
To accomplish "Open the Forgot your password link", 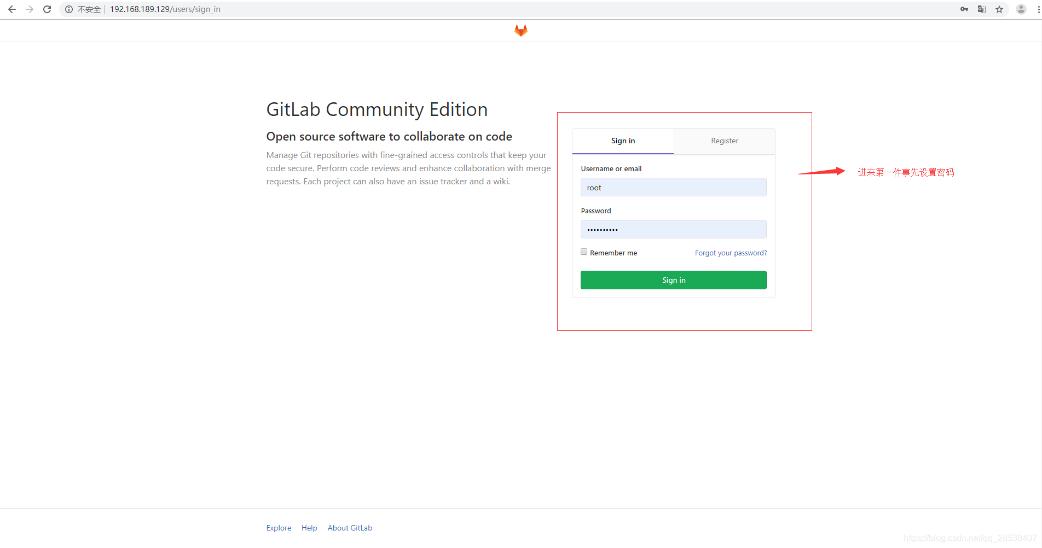I will click(731, 253).
